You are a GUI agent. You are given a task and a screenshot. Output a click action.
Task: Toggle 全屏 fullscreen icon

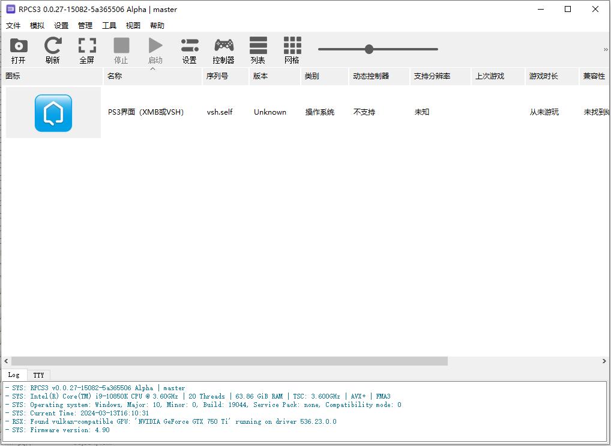(x=87, y=46)
